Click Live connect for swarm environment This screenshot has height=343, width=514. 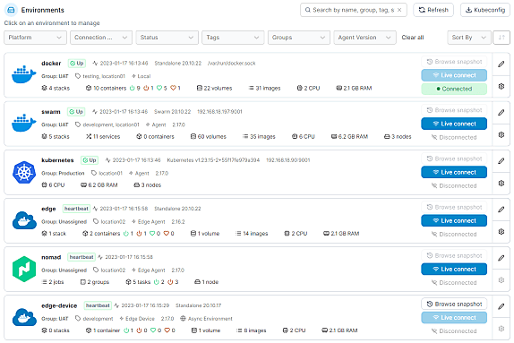[x=454, y=124]
